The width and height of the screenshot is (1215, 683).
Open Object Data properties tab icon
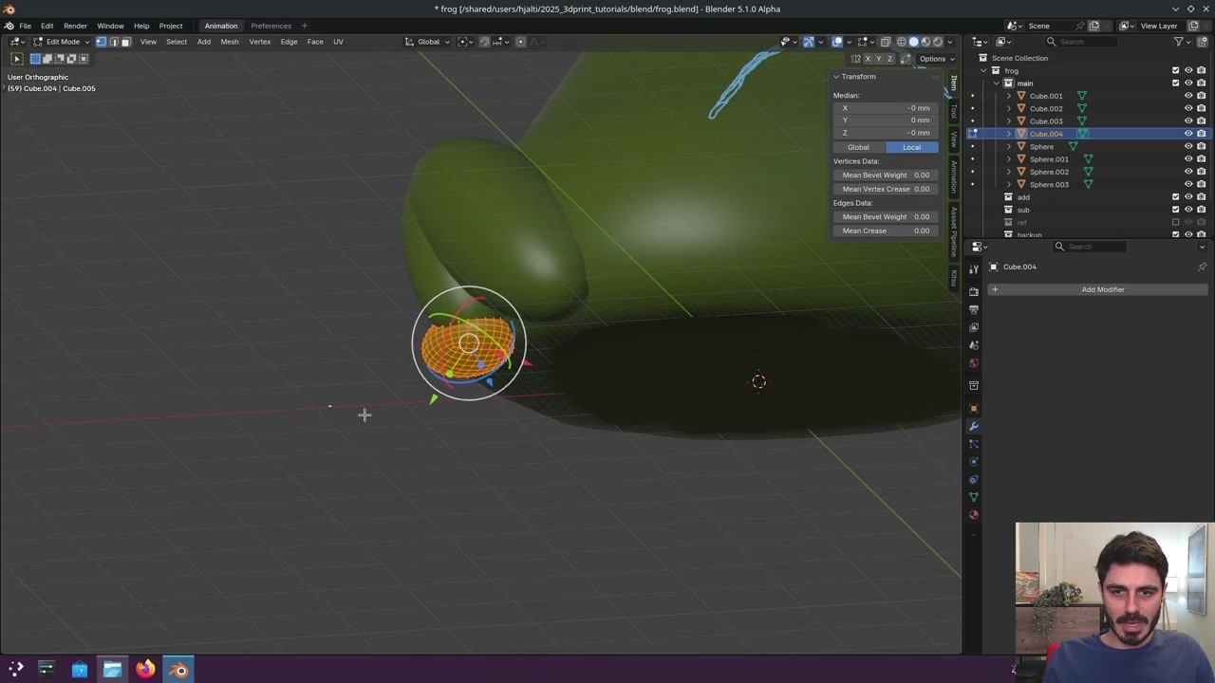(x=973, y=497)
